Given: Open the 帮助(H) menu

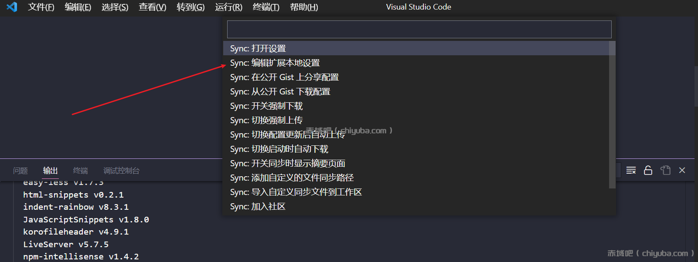Looking at the screenshot, I should pos(304,7).
